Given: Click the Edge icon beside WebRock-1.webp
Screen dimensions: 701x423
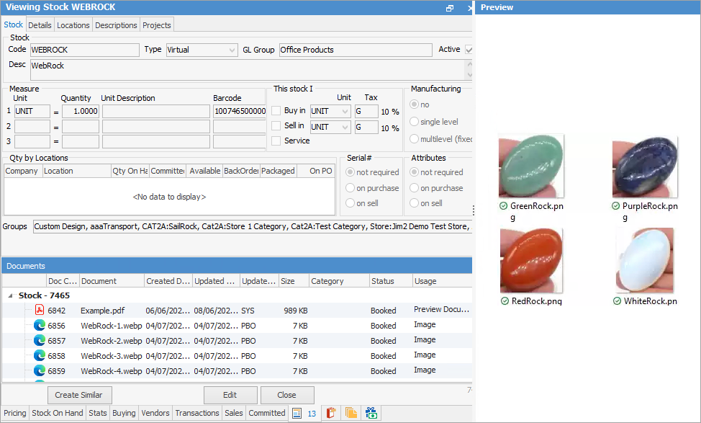Looking at the screenshot, I should pyautogui.click(x=40, y=326).
